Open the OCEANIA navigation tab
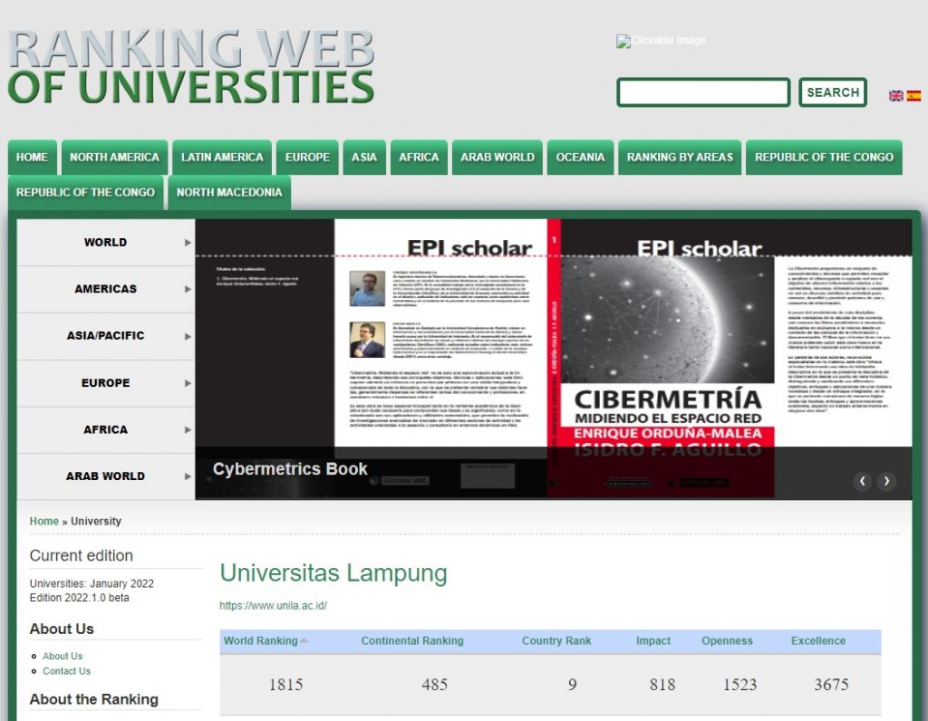The image size is (928, 721). pos(580,158)
